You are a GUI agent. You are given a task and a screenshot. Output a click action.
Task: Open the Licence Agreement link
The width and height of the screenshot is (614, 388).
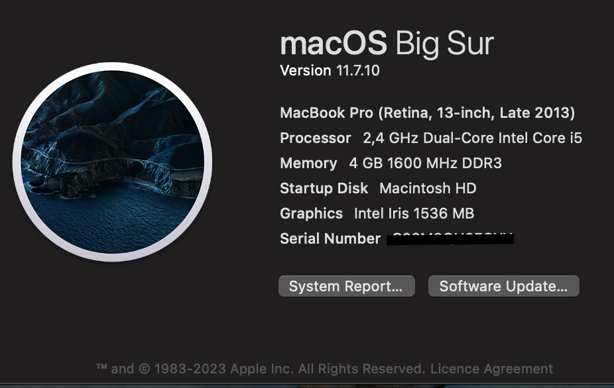point(491,369)
